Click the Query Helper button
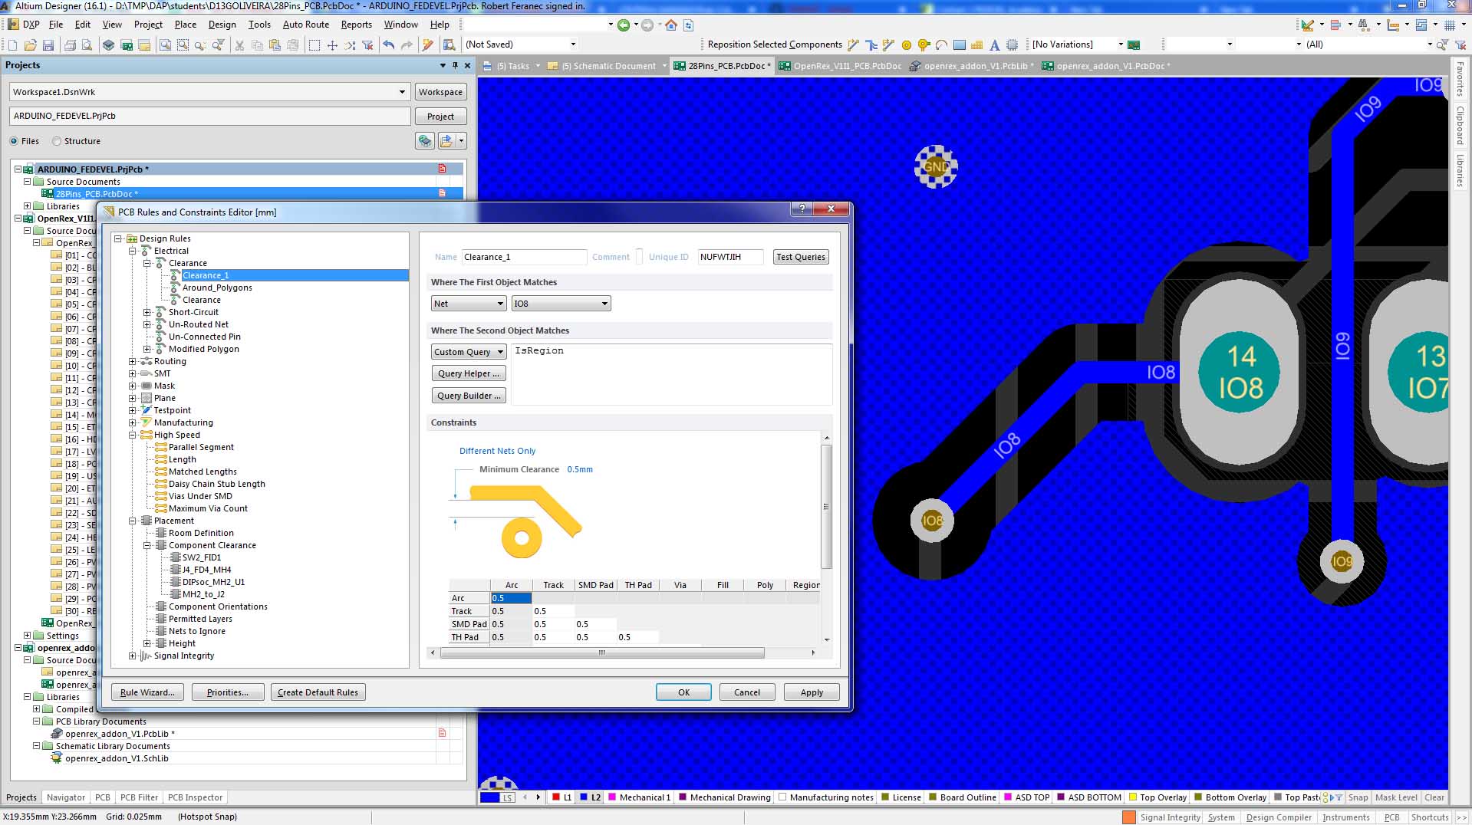 coord(468,373)
